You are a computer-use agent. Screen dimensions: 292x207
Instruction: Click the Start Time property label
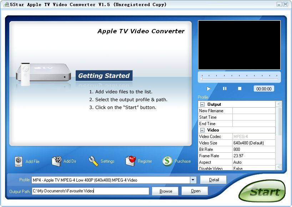tap(208, 117)
